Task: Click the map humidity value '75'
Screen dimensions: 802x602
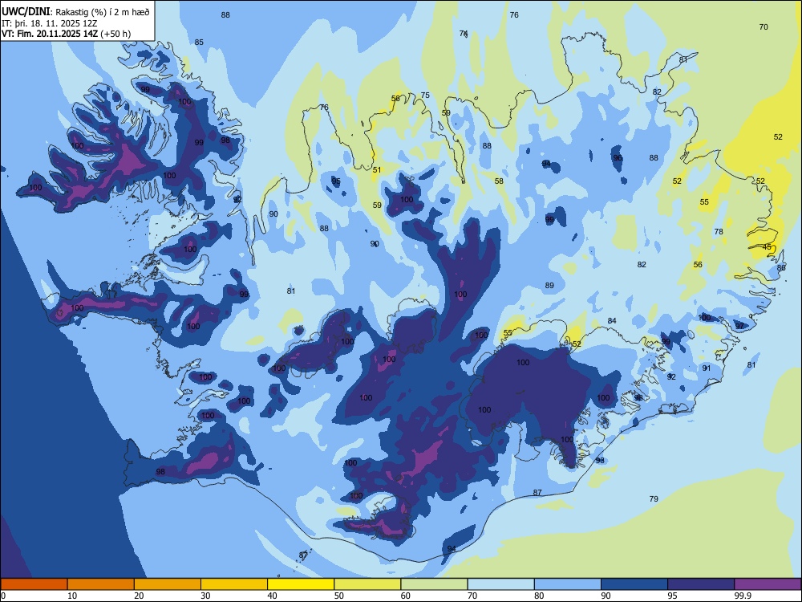Action: [425, 96]
